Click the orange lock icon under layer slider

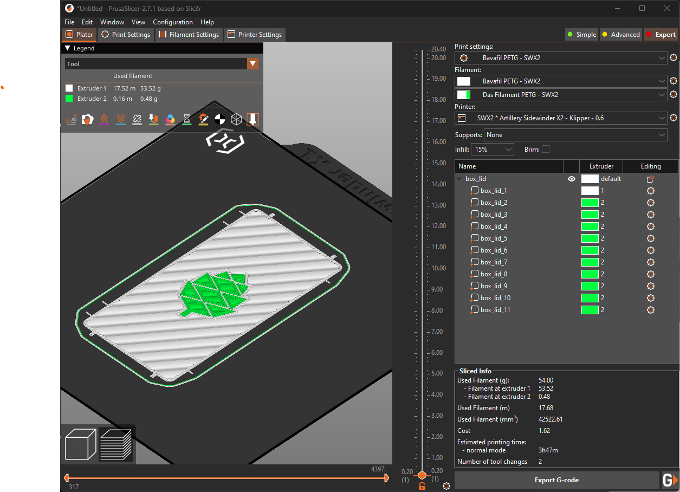pyautogui.click(x=422, y=485)
